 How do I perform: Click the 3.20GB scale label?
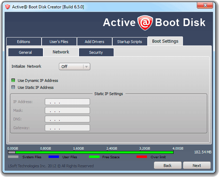[x=145, y=148]
